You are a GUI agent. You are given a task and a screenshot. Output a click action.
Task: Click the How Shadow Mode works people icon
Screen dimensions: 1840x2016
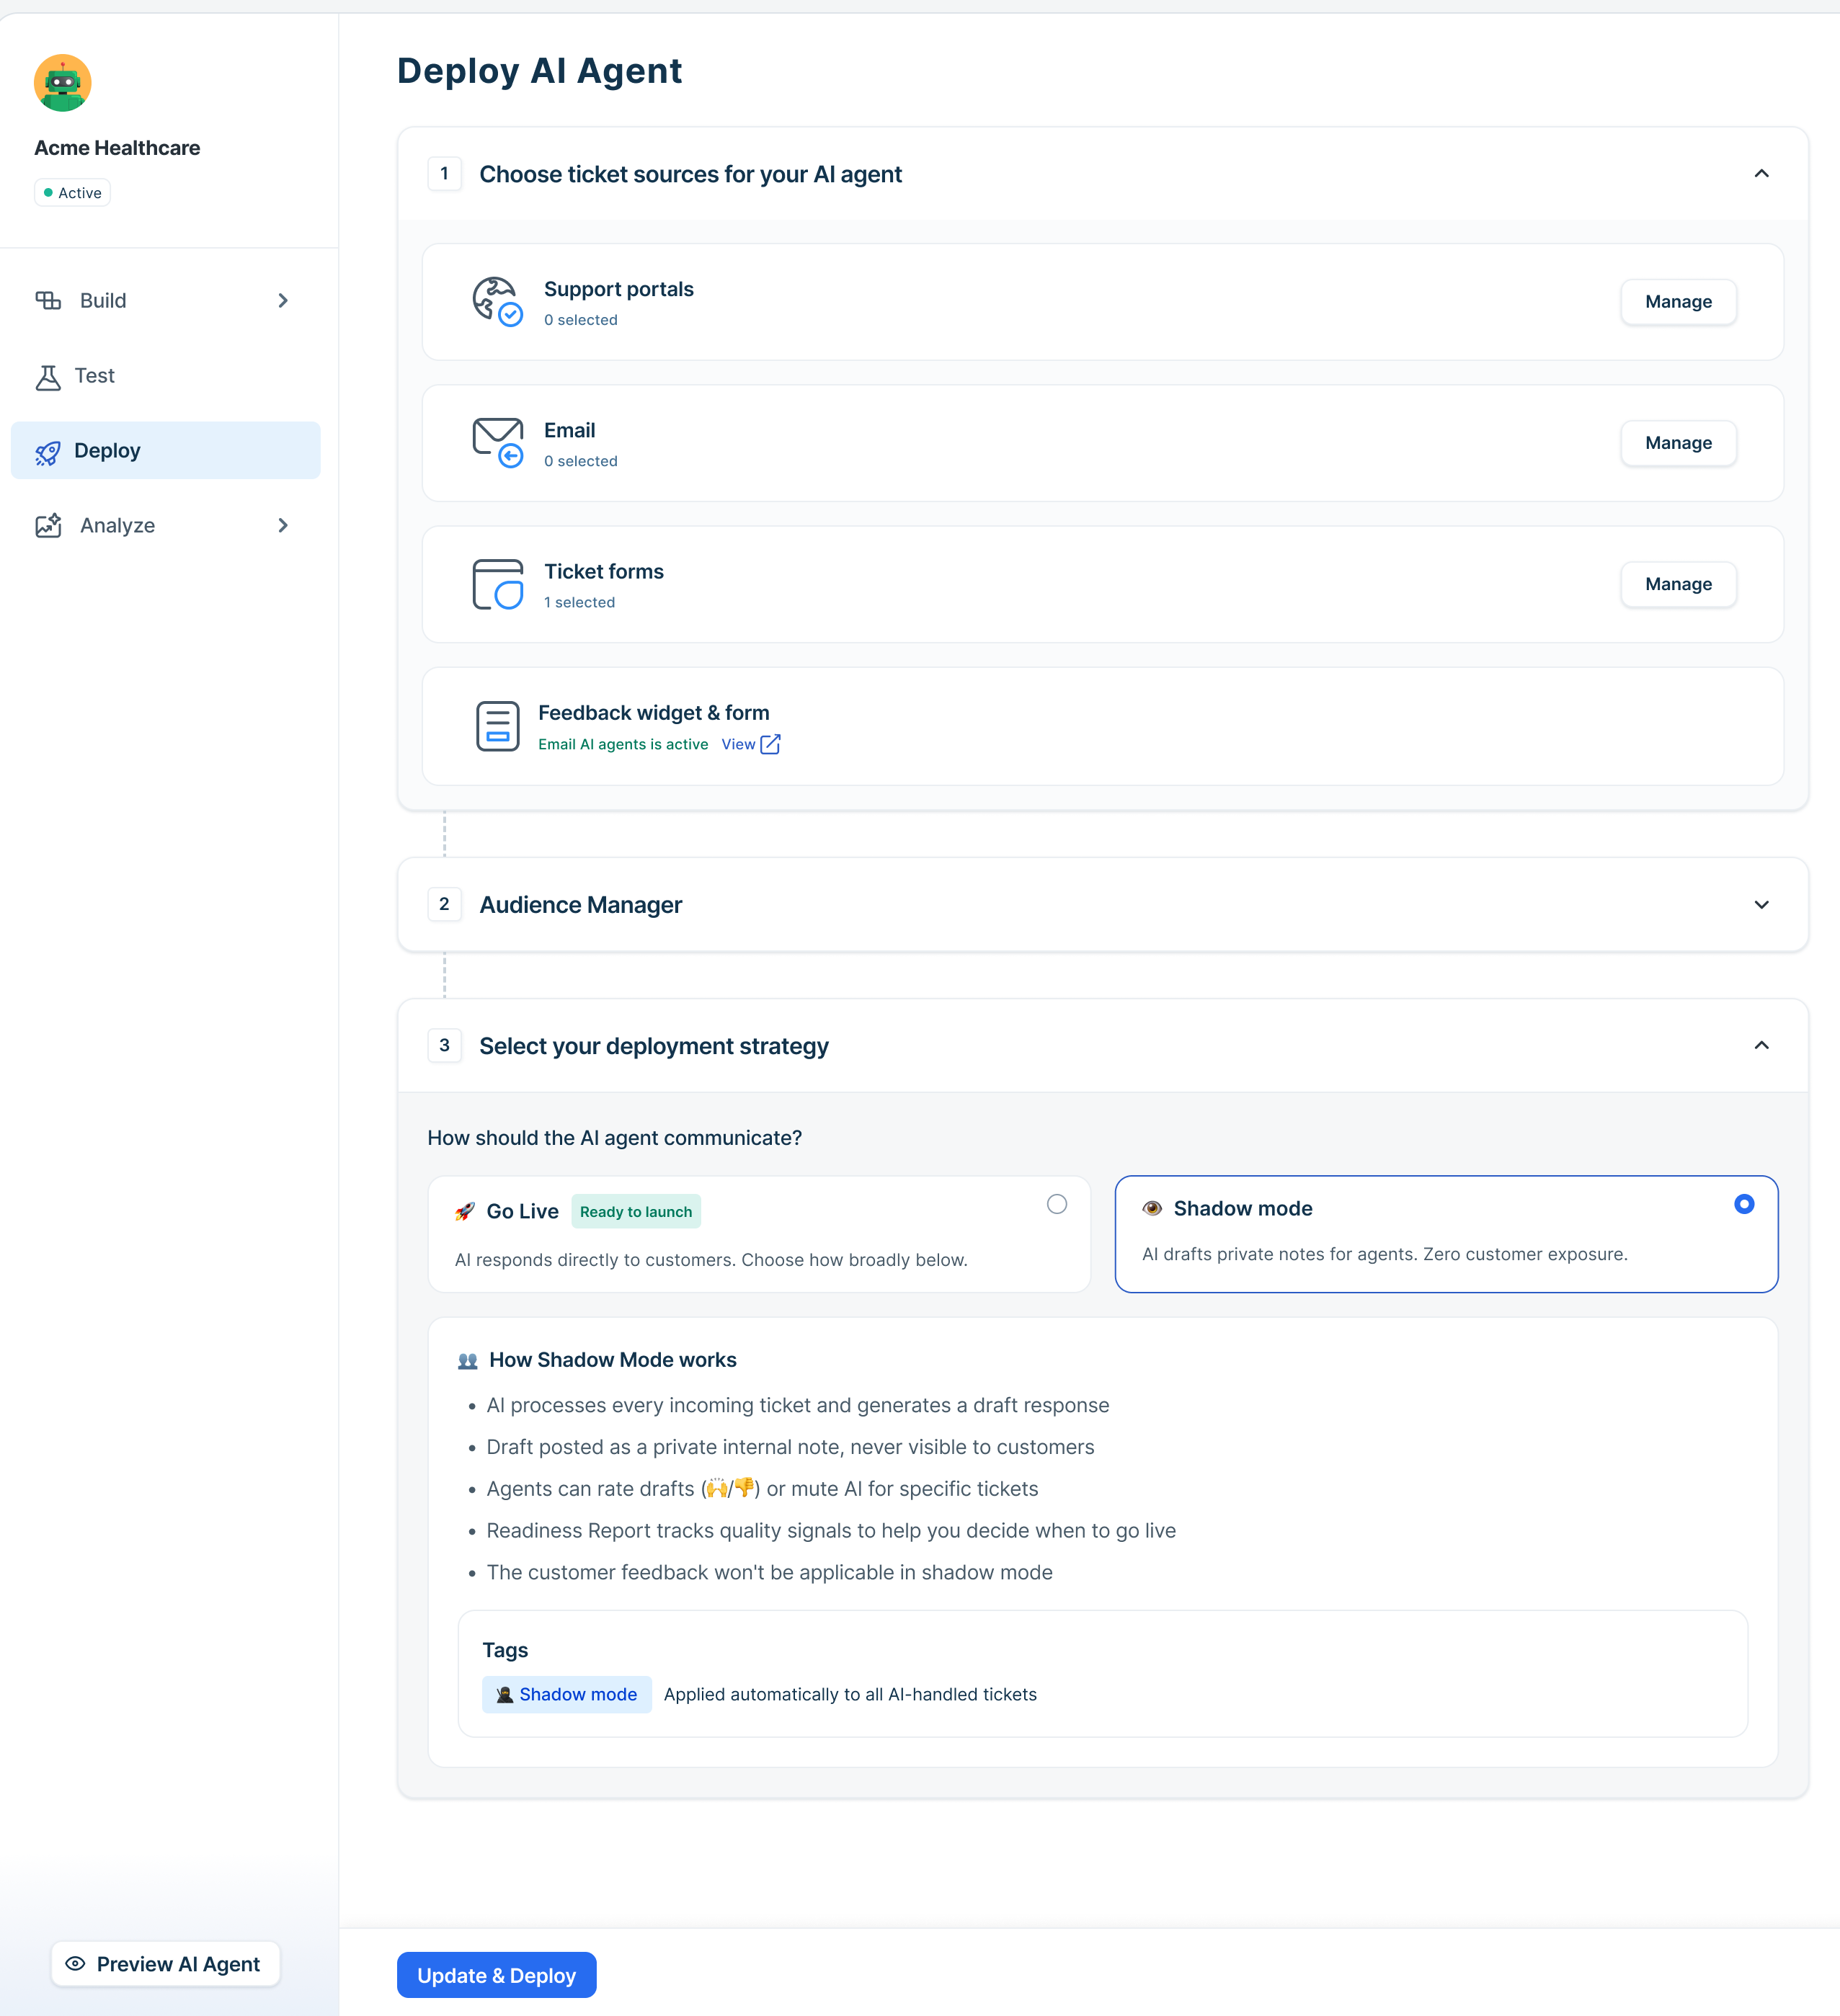(467, 1361)
